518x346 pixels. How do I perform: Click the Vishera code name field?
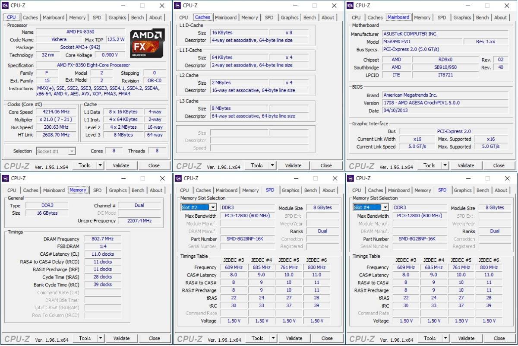coord(59,40)
